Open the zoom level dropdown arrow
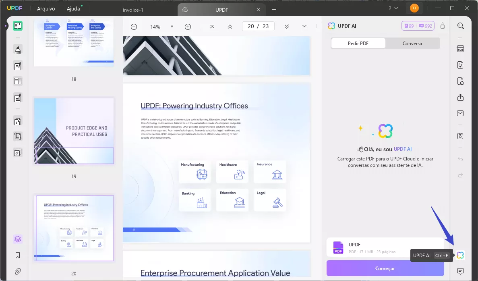The height and width of the screenshot is (281, 478). click(172, 27)
